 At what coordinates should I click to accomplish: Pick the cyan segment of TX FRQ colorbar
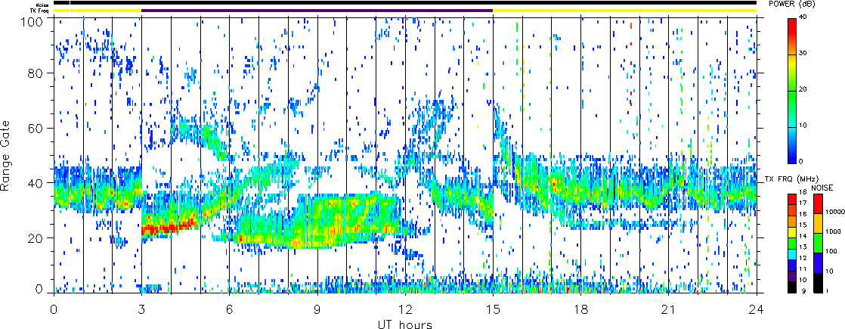792,255
